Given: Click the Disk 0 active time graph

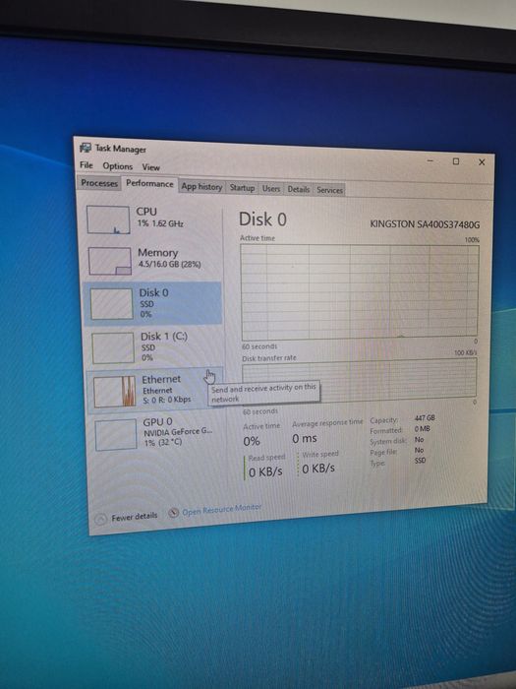Looking at the screenshot, I should pyautogui.click(x=360, y=291).
